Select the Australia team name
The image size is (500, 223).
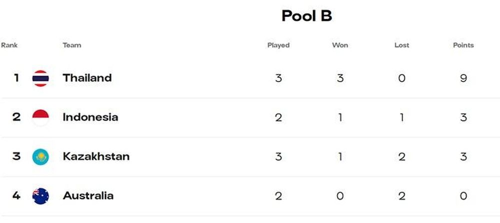pyautogui.click(x=88, y=195)
